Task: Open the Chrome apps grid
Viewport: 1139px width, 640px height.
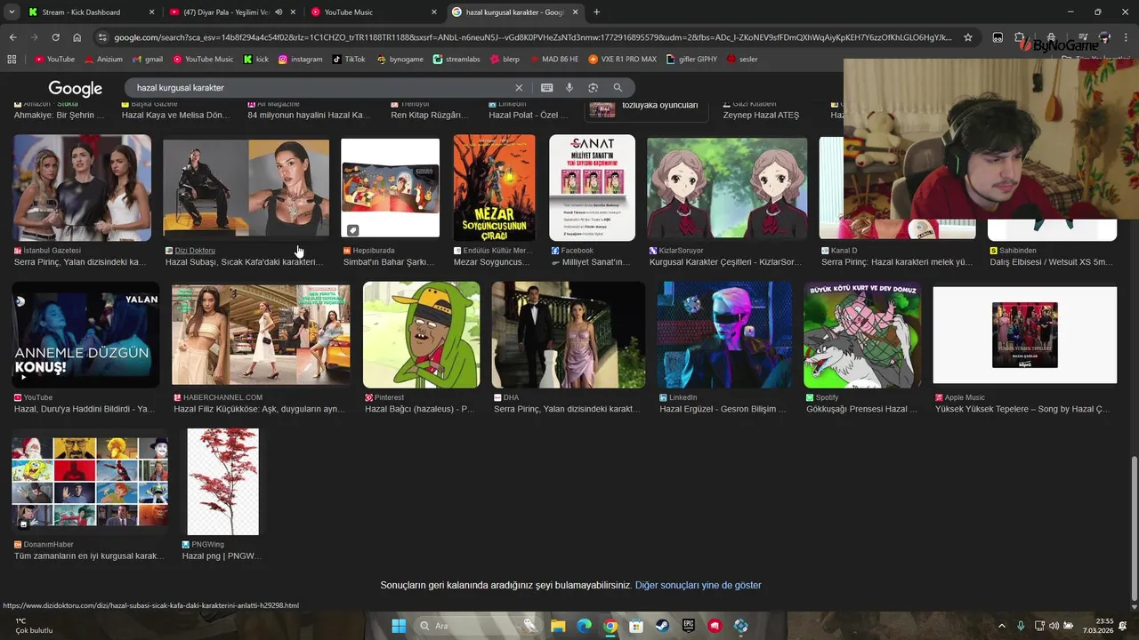Action: pyautogui.click(x=12, y=59)
